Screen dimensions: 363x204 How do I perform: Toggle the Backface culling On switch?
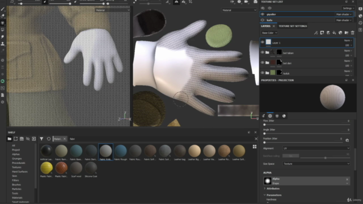click(291, 156)
